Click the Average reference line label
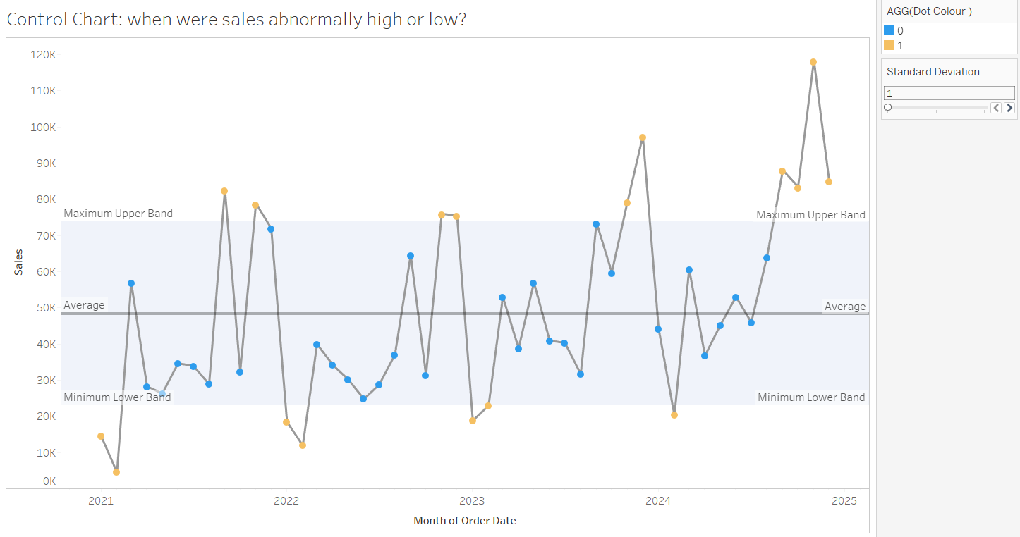This screenshot has height=537, width=1020. pyautogui.click(x=84, y=304)
